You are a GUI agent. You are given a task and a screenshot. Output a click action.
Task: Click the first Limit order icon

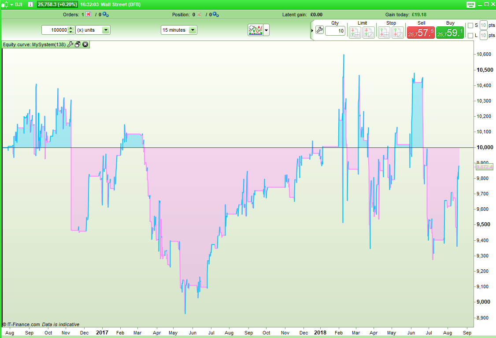355,32
